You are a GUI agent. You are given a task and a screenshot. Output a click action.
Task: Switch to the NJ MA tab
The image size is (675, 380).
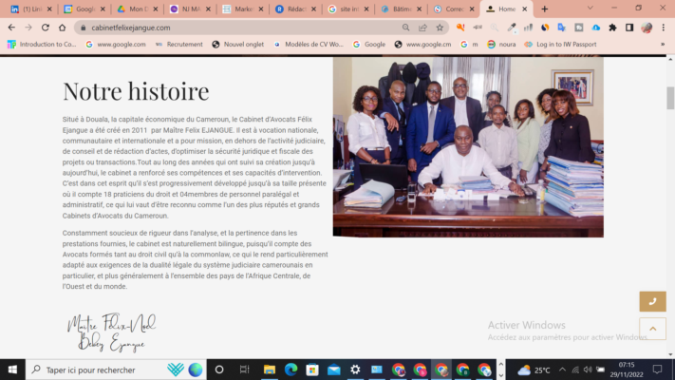click(x=190, y=9)
